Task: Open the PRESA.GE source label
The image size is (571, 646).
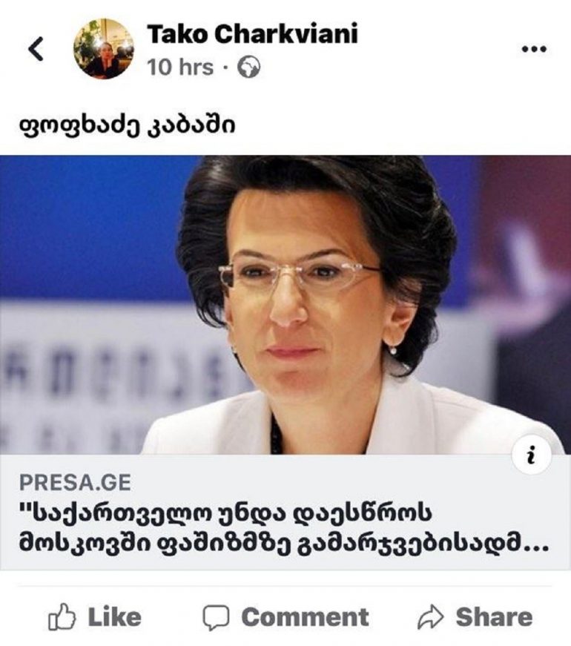Action: point(75,482)
